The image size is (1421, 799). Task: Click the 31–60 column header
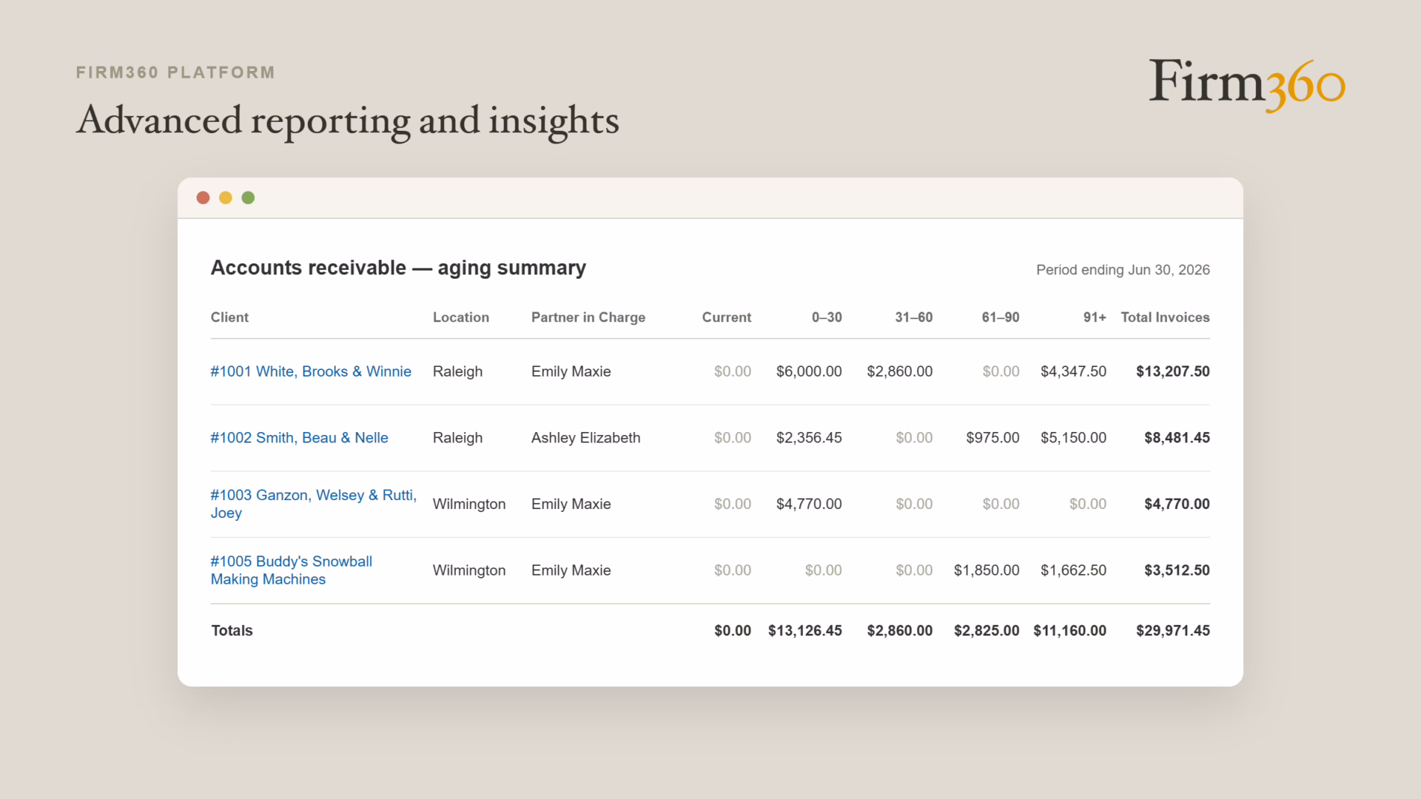(x=914, y=317)
